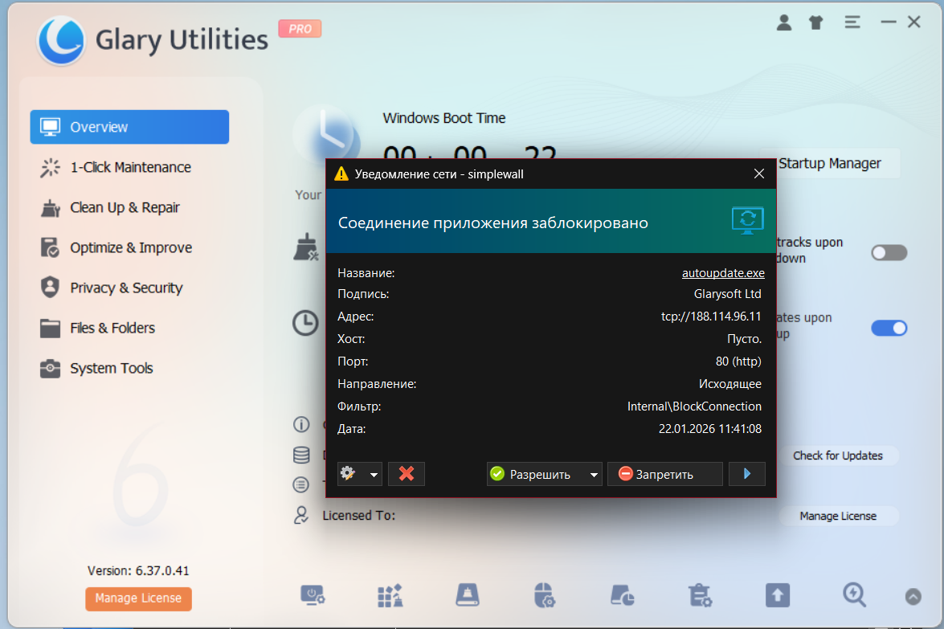Expand the dropdown arrow next to Разрешить
Viewport: 944px width, 629px height.
[x=594, y=474]
